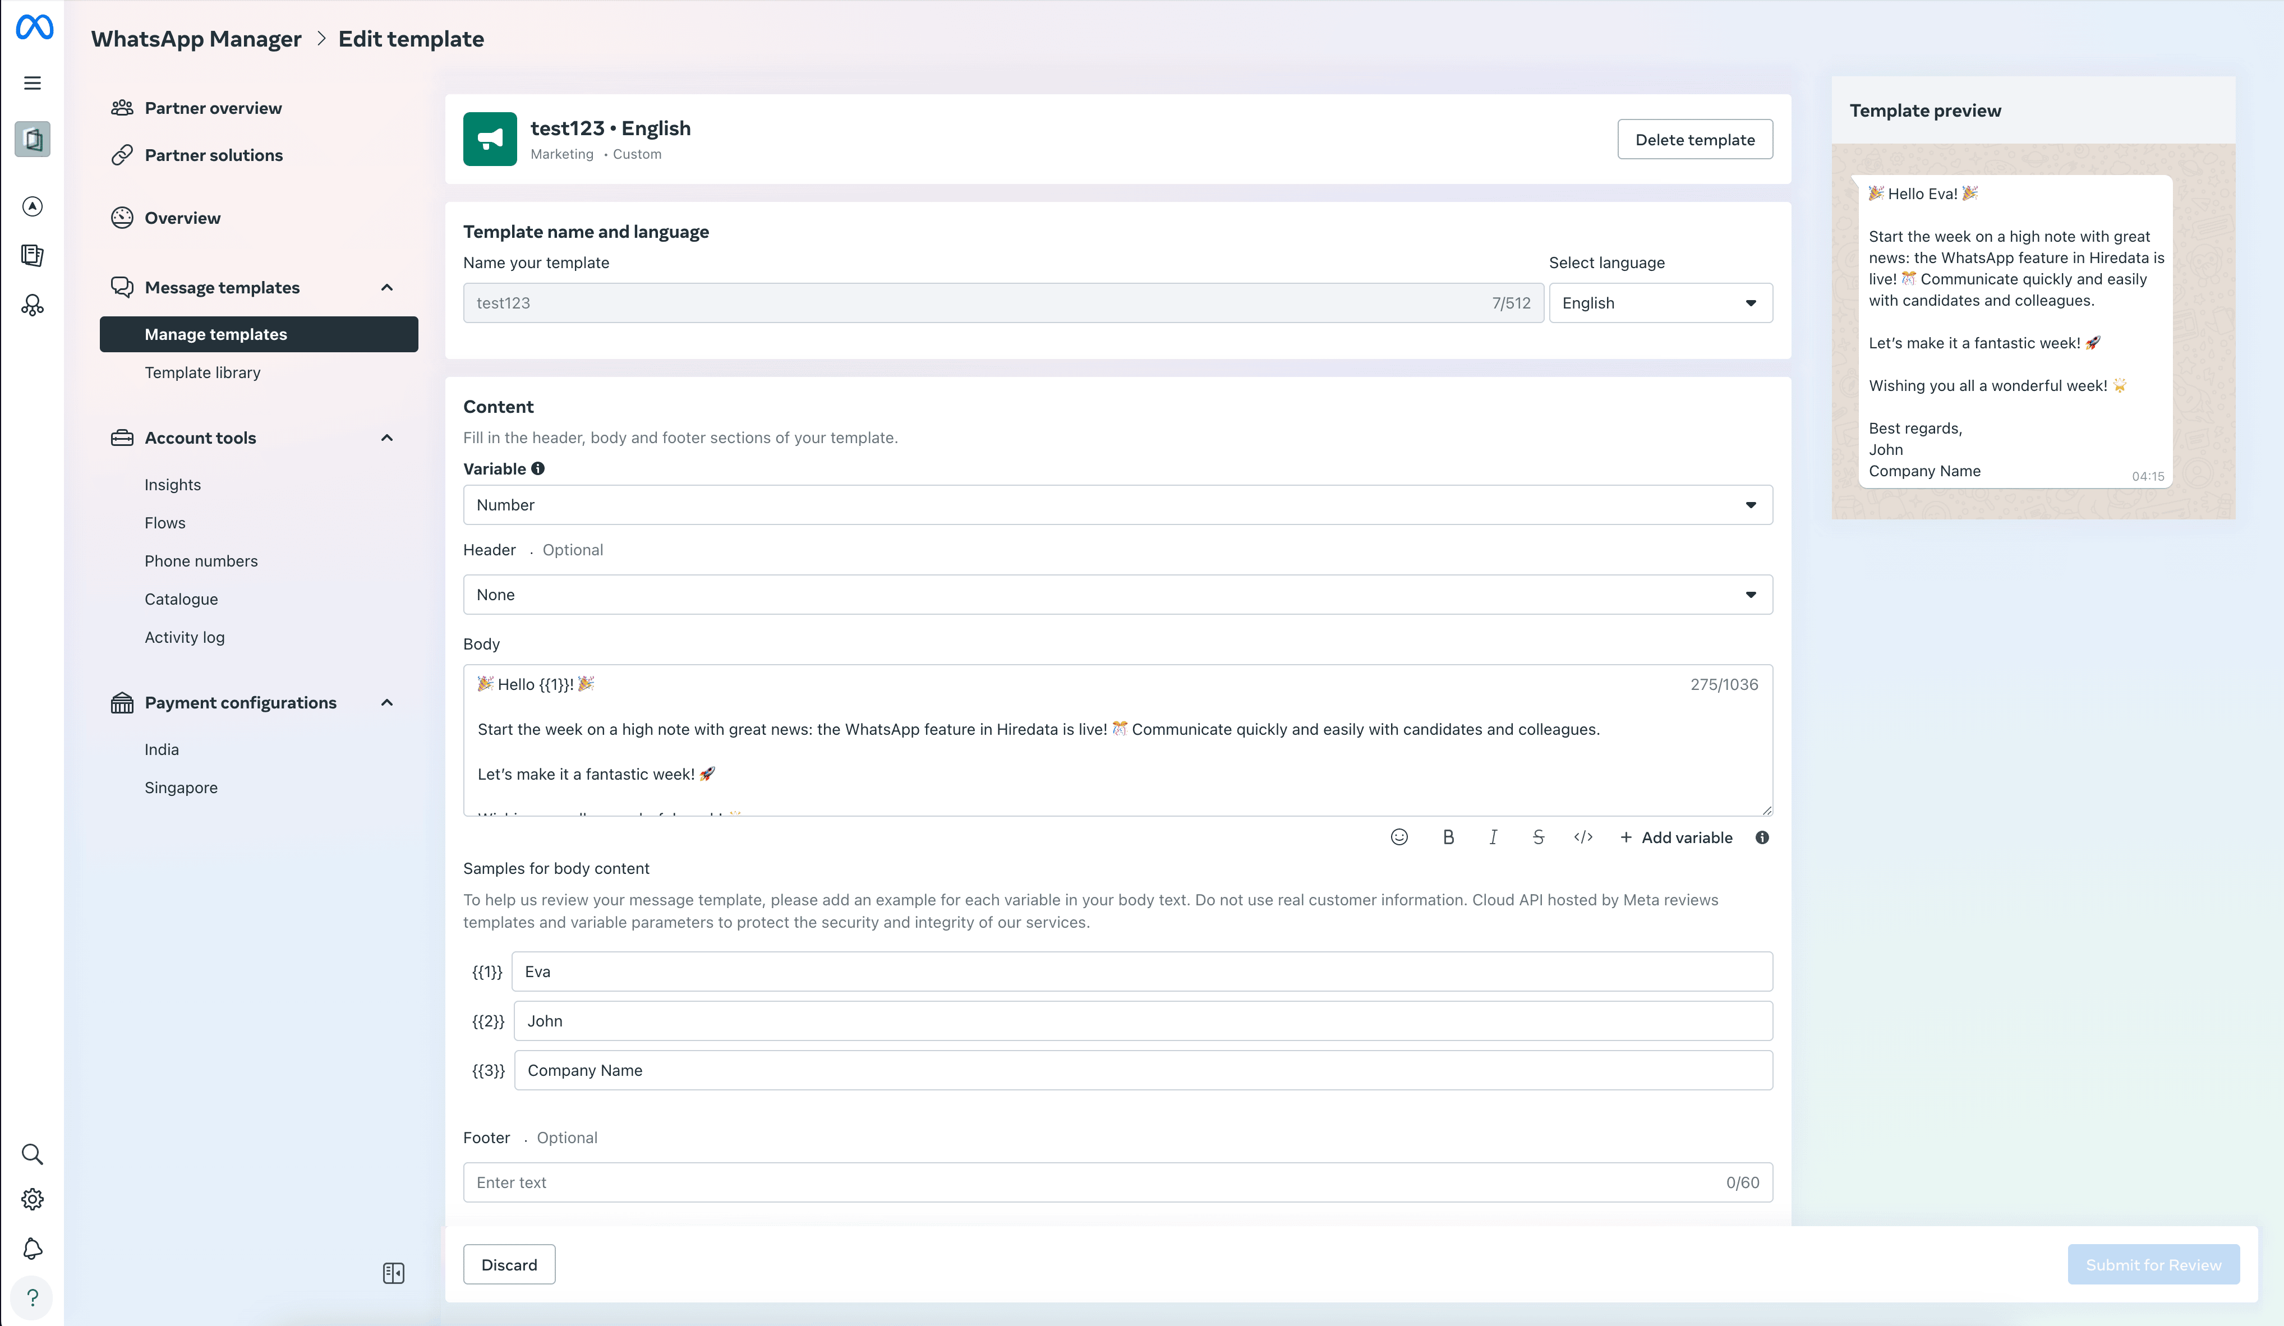
Task: Open Template library
Action: [x=202, y=372]
